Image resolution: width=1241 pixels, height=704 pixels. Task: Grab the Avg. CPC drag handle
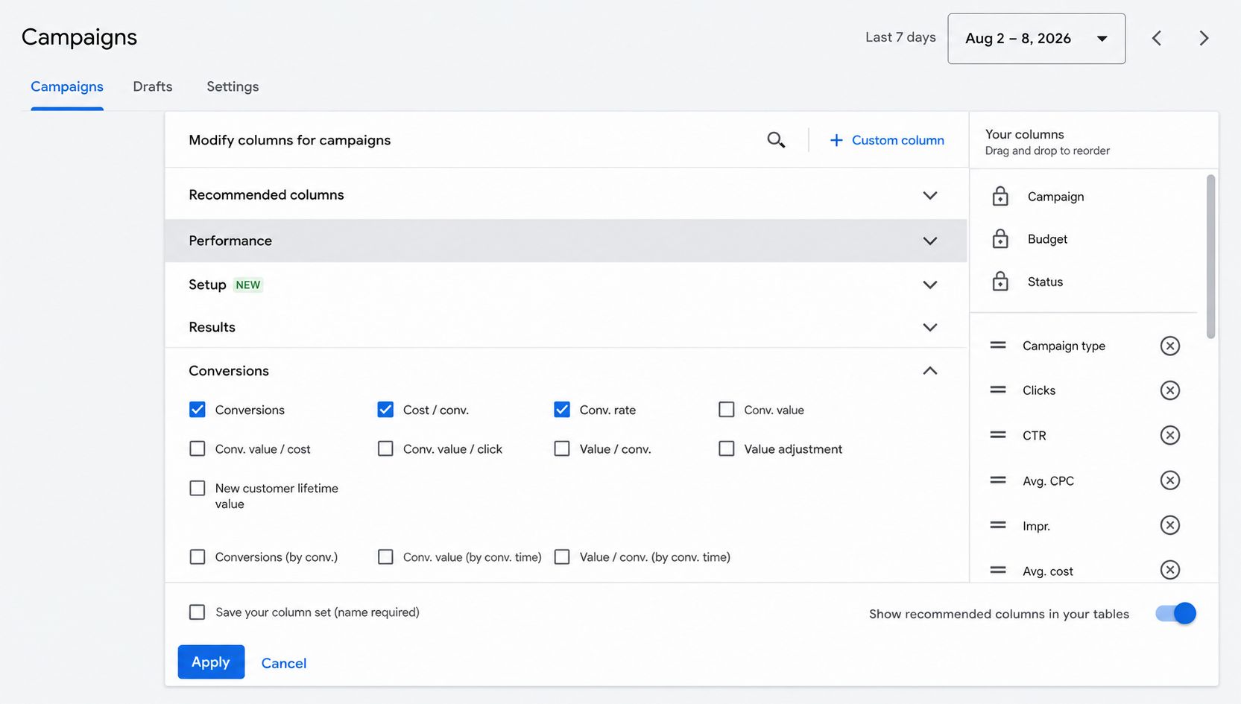(998, 480)
